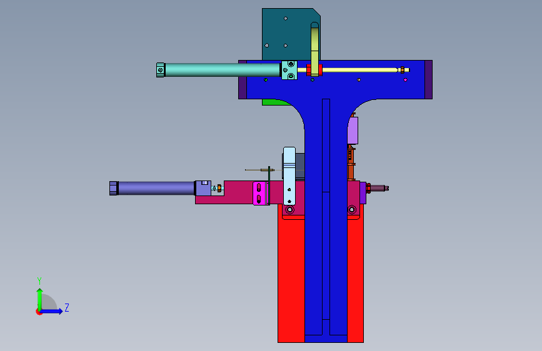This screenshot has height=351, width=542.
Task: Pick the red collar on the yellow rod
Action: pos(309,70)
